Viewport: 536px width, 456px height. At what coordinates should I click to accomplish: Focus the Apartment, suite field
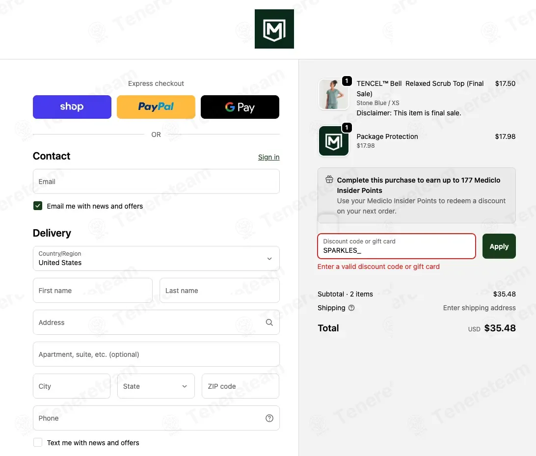156,354
